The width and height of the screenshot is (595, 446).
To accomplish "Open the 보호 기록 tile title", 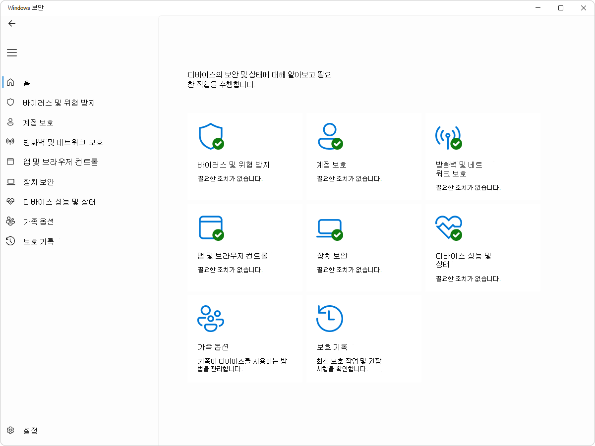I will coord(332,347).
